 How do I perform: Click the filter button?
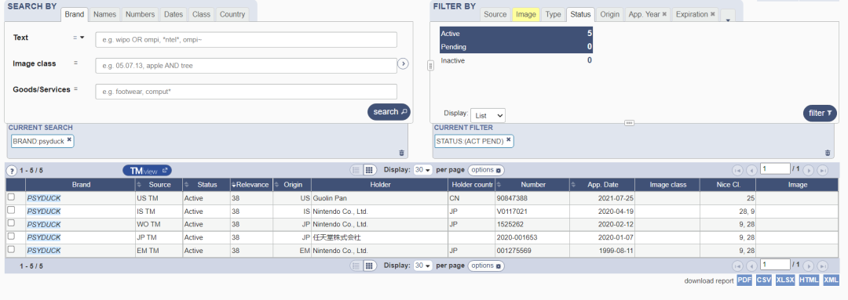820,113
